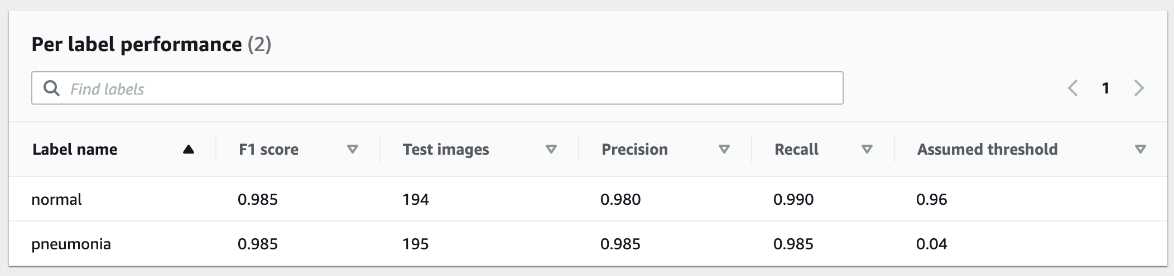Sort by Test images arrow
The height and width of the screenshot is (276, 1174).
click(x=551, y=149)
